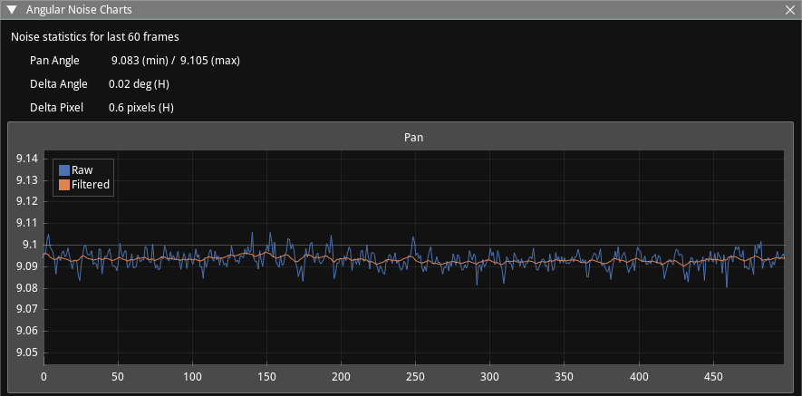Toggle the orange Filtered legend swatch
The width and height of the screenshot is (802, 396).
(x=64, y=185)
